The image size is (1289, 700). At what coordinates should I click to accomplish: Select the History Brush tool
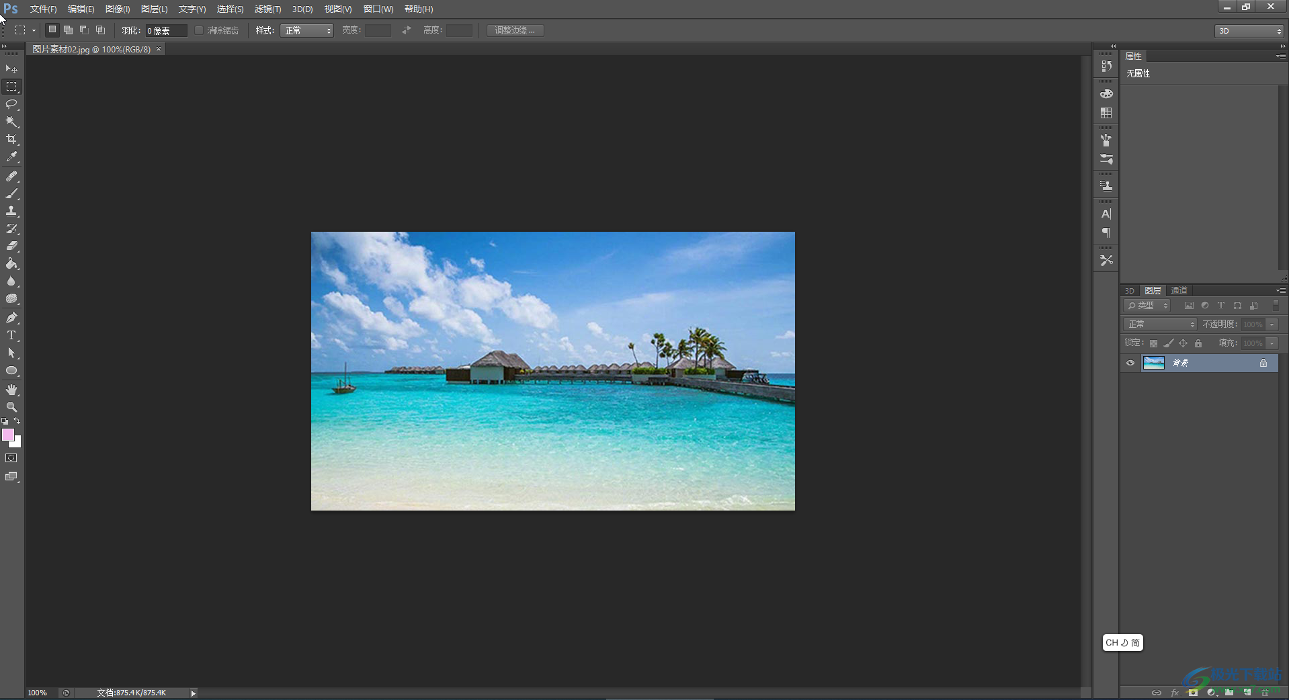11,228
